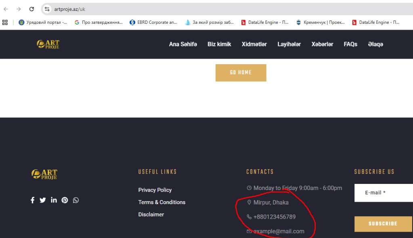Open Terms & Conditions link
The width and height of the screenshot is (413, 238).
162,202
